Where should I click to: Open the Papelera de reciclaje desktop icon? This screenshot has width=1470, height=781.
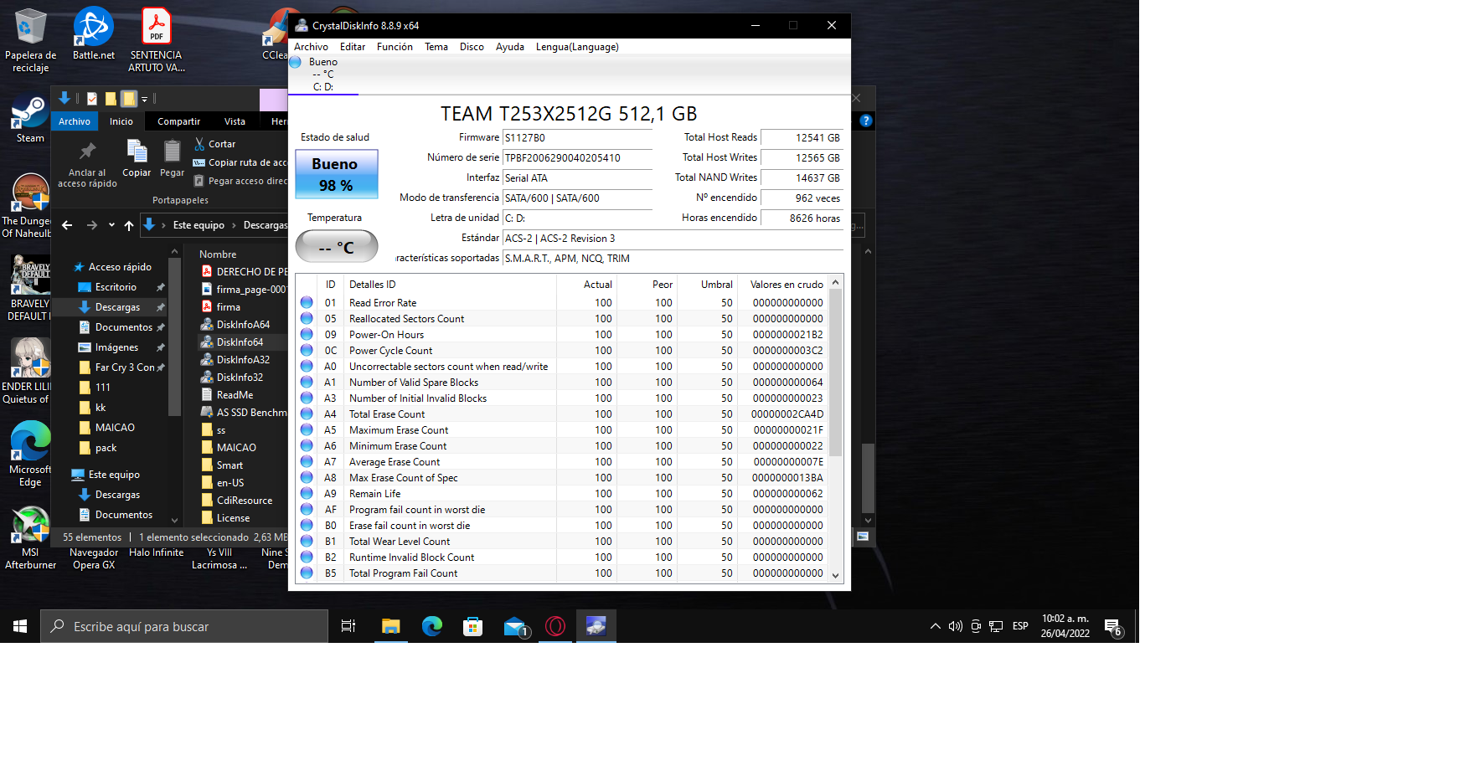coord(30,40)
